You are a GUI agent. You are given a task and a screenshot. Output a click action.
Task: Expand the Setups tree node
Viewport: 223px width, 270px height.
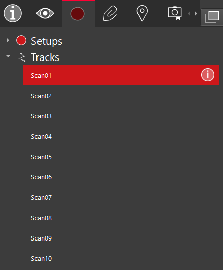pos(8,40)
